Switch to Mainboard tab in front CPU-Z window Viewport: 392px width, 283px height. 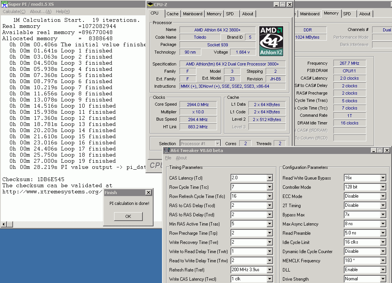tap(193, 14)
